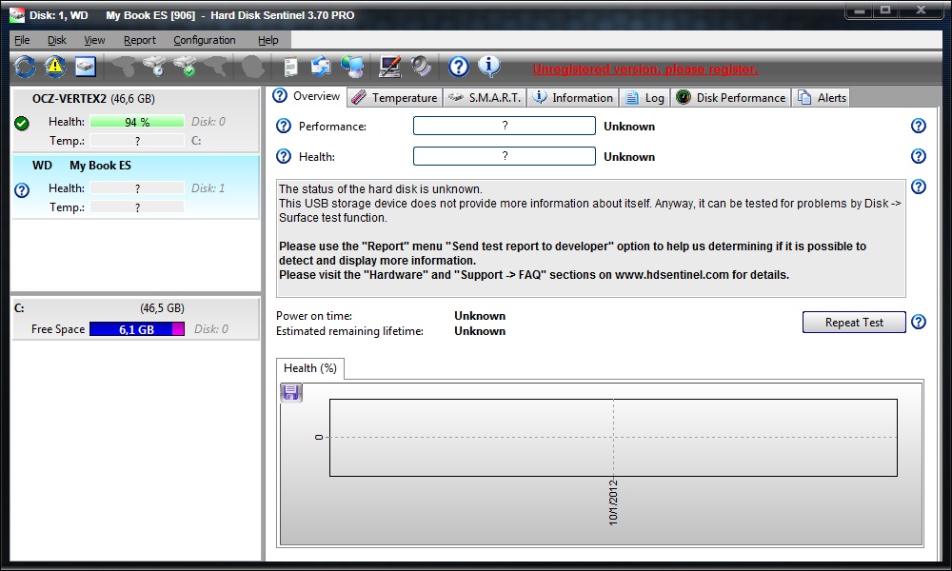Click the 'Unregistered version, please register' link

click(645, 69)
